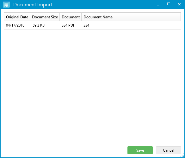Click the Document column header
The image size is (185, 158).
(x=71, y=17)
